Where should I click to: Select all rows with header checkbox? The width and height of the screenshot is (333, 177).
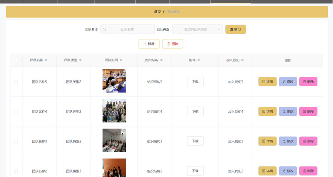click(16, 61)
